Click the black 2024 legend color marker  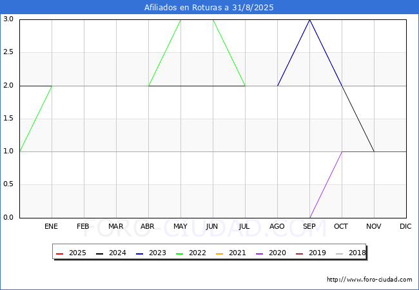pos(99,253)
